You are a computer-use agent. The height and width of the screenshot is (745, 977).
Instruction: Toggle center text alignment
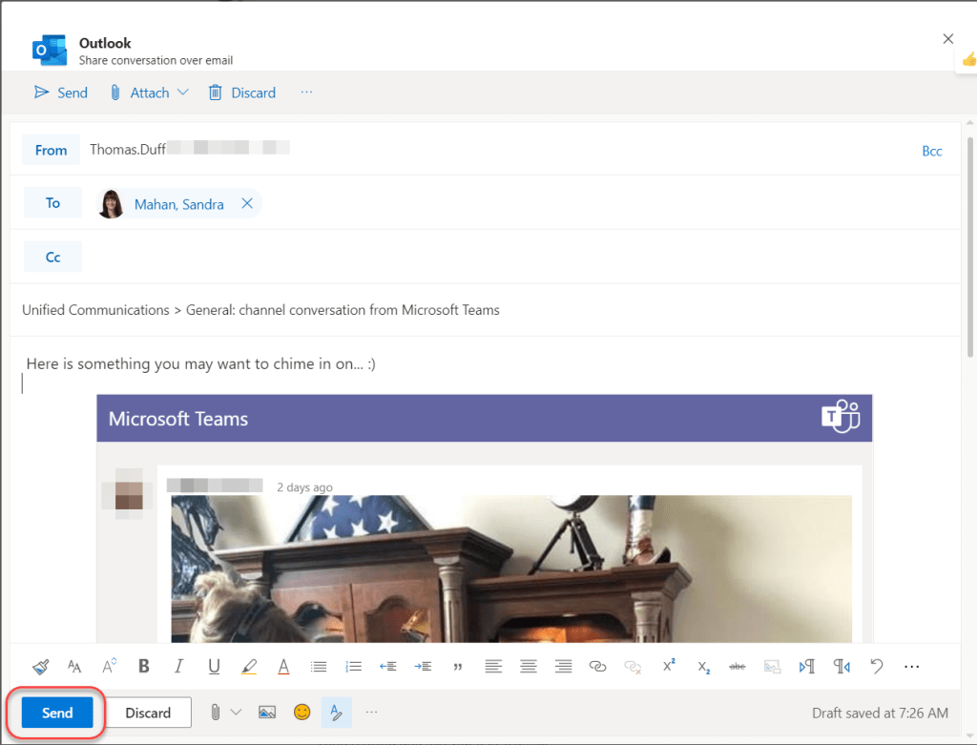(529, 666)
